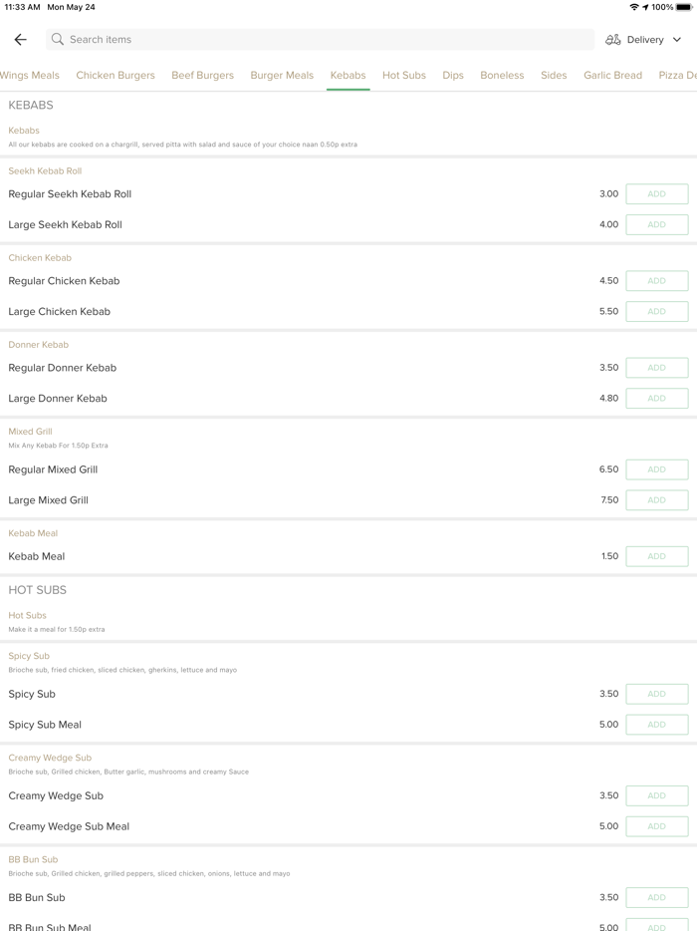
Task: Add Spicy Sub Meal
Action: pos(656,725)
